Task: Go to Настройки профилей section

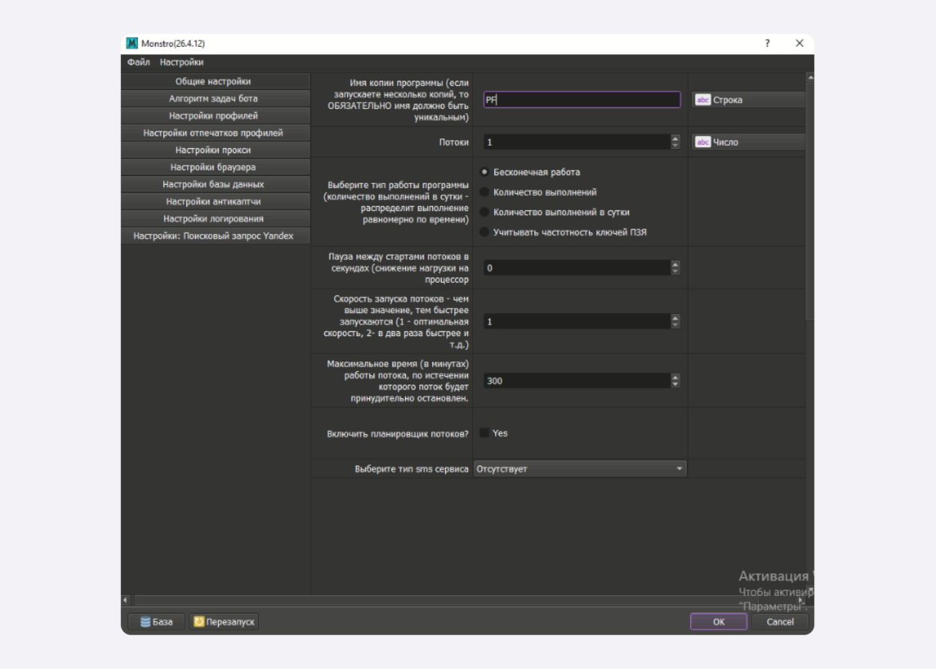Action: tap(215, 116)
